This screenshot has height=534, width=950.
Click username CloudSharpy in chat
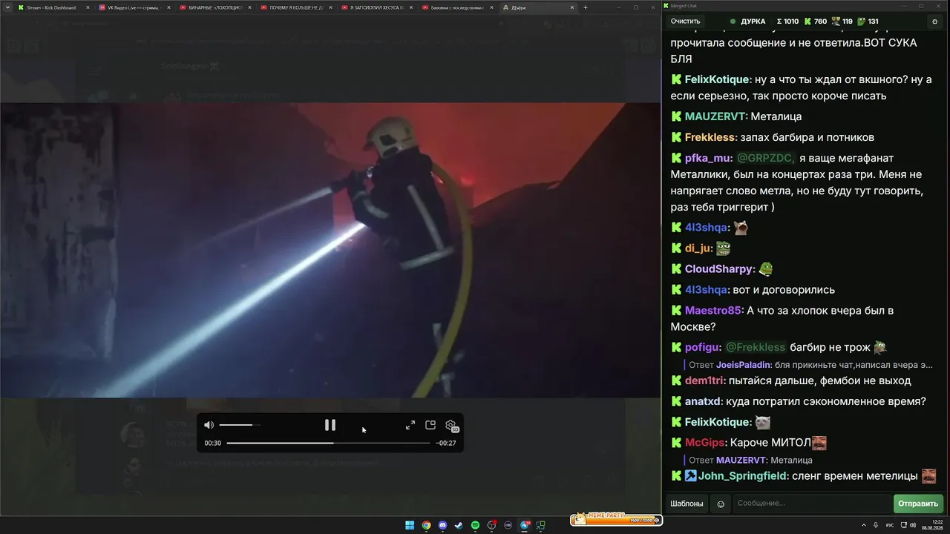pos(719,269)
